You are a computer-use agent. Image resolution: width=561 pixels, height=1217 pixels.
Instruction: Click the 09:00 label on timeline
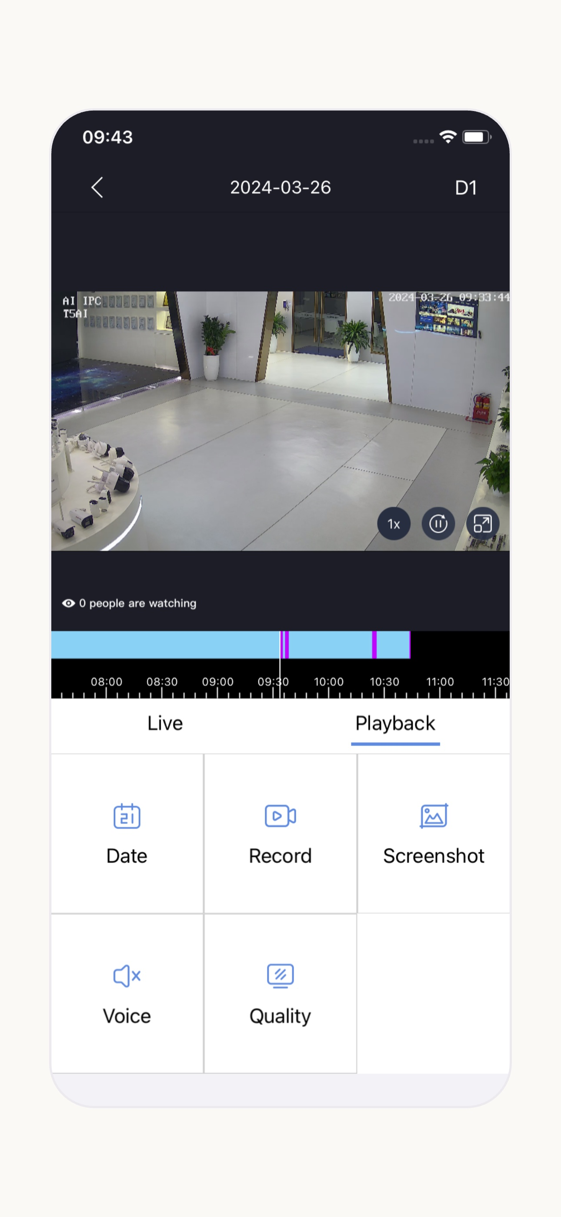point(218,682)
